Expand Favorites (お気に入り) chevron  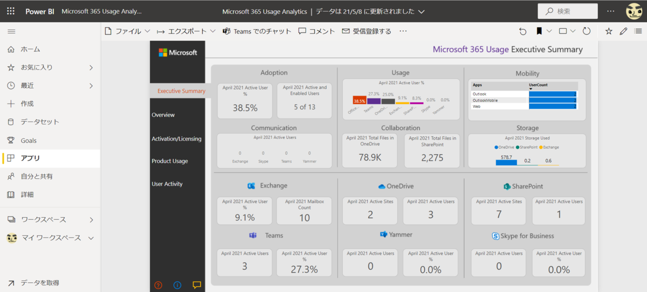click(x=91, y=67)
